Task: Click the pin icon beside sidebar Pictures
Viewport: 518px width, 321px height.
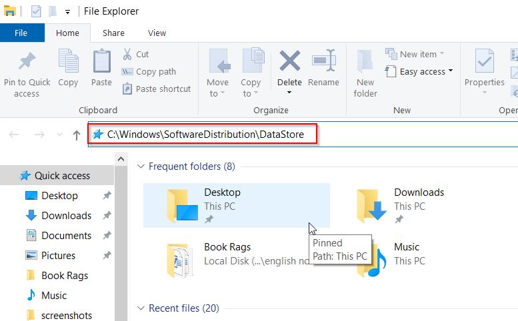Action: tap(107, 255)
